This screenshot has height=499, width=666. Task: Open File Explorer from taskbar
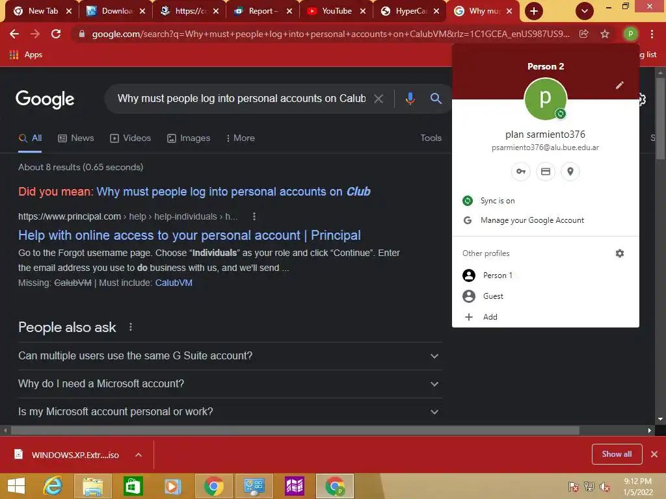(92, 486)
